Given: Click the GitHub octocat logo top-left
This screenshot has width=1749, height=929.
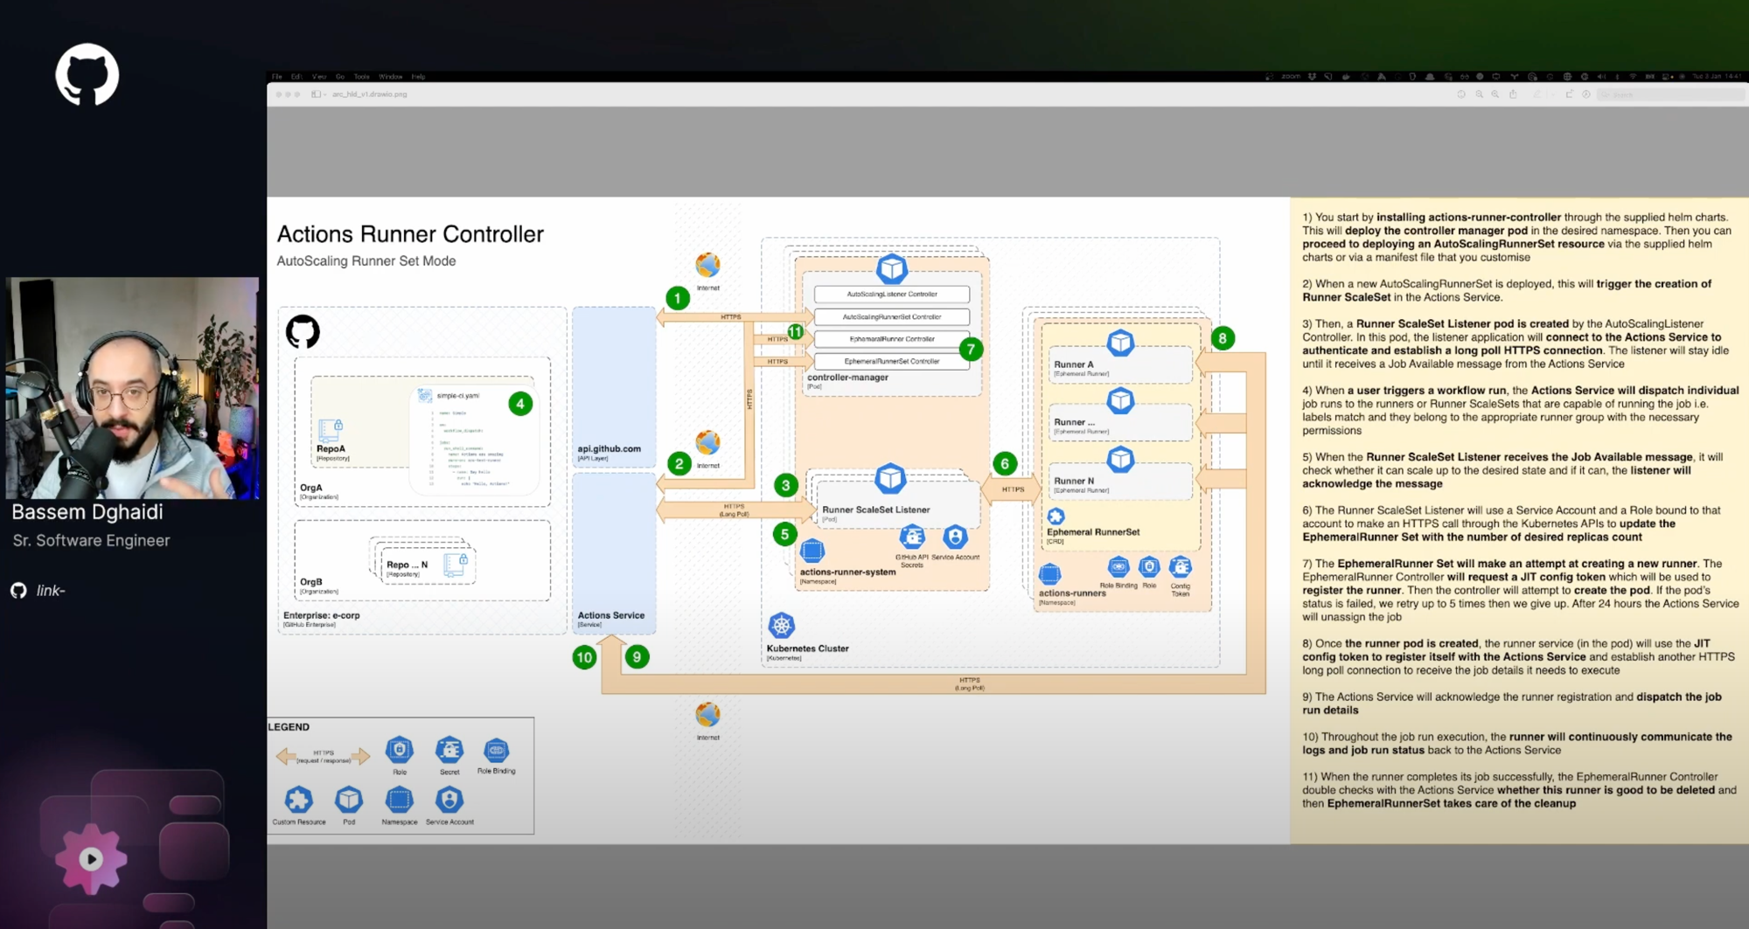Looking at the screenshot, I should pos(87,75).
